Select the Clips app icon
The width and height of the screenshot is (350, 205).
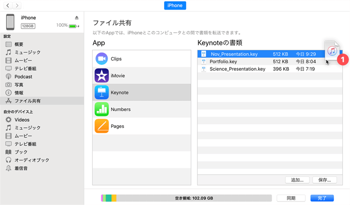[101, 59]
